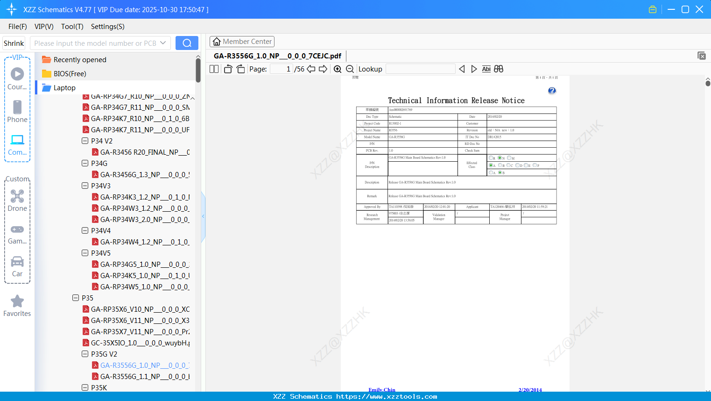Click the PDF viewer scrollbar thumb
Screen dimensions: 711x401
click(x=708, y=83)
